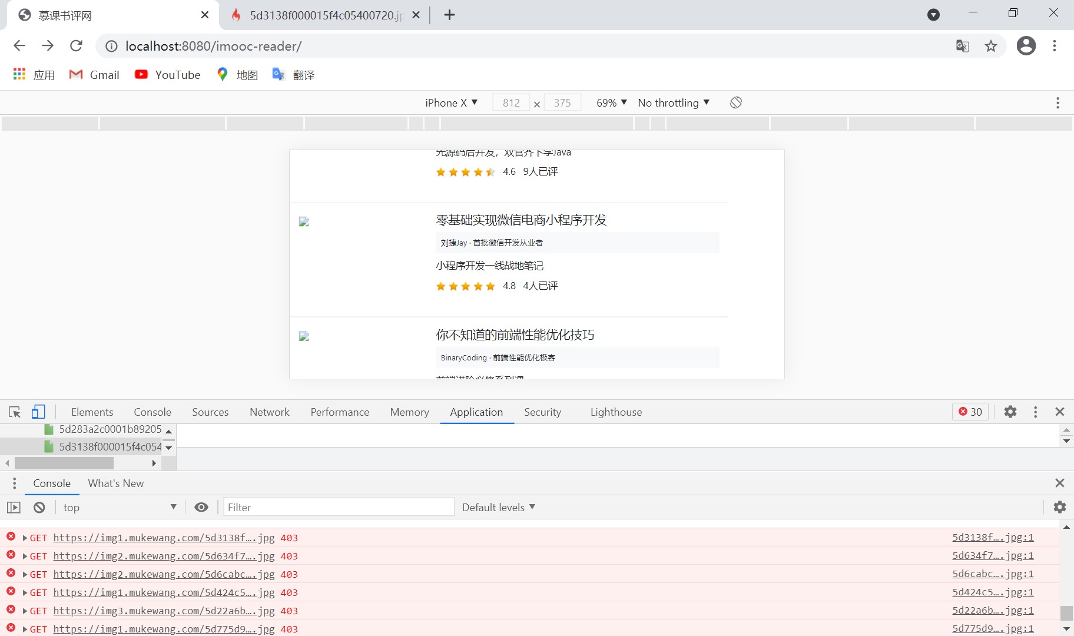The image size is (1074, 636).
Task: Select the 5d283a2c0001b89205 frame resource
Action: click(103, 429)
